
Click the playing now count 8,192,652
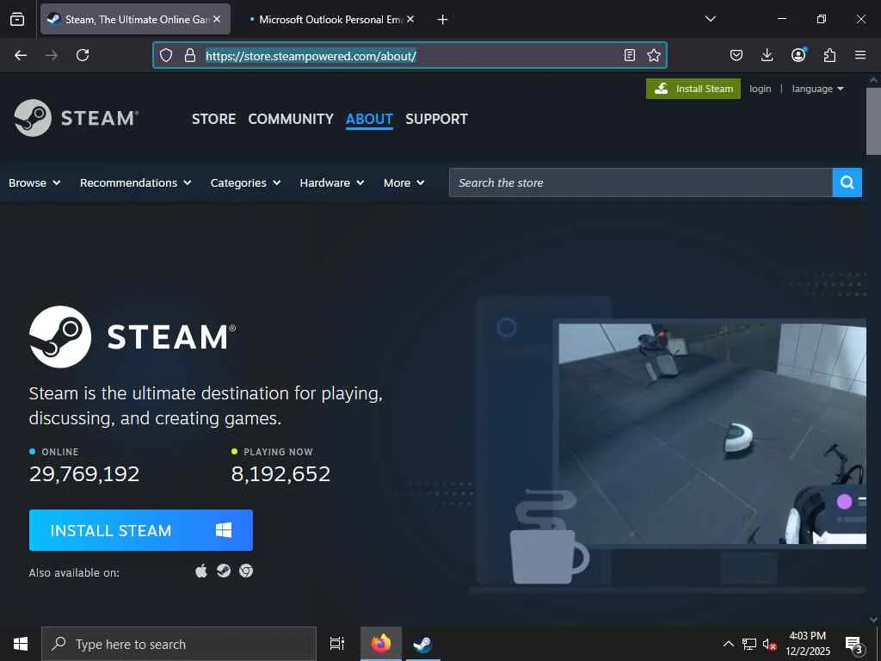(x=280, y=474)
